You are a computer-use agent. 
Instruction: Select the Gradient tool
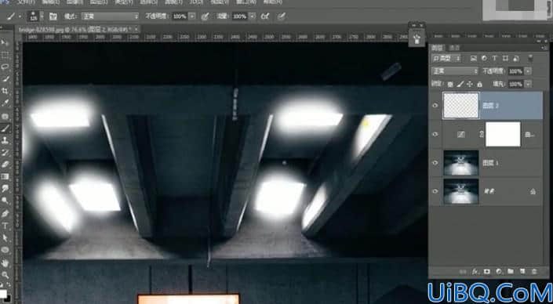[x=5, y=176]
